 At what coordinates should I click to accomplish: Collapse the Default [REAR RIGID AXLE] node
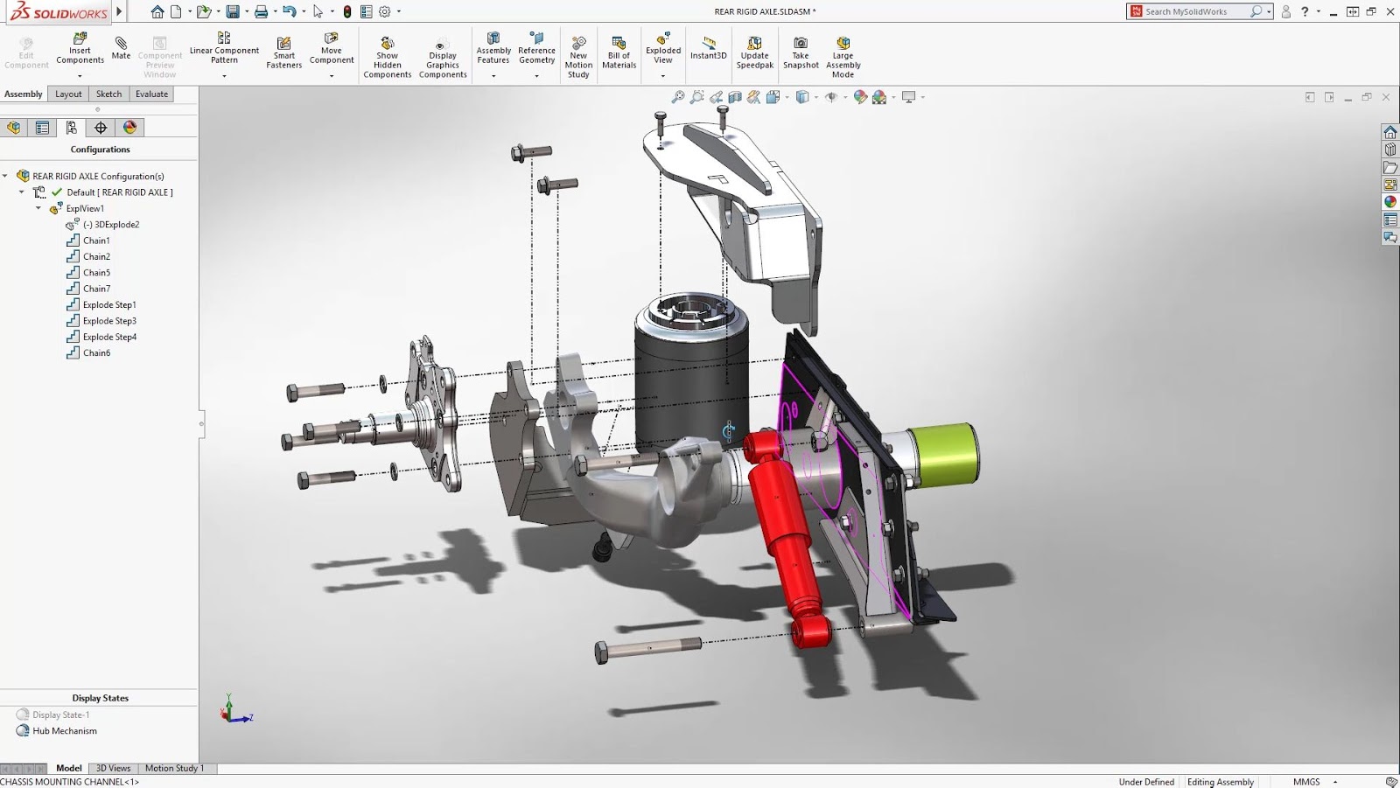point(22,192)
